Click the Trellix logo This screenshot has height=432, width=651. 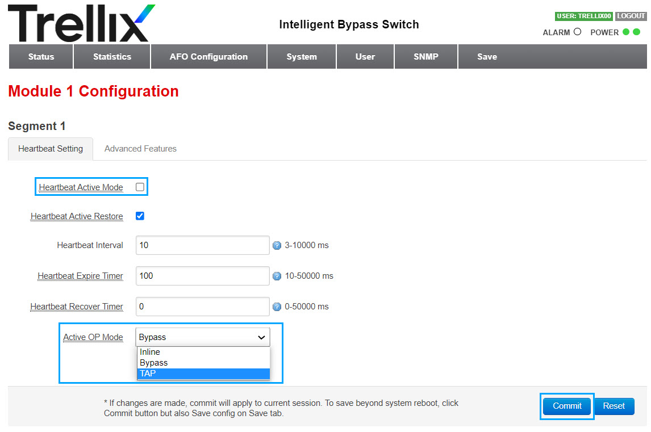click(81, 23)
